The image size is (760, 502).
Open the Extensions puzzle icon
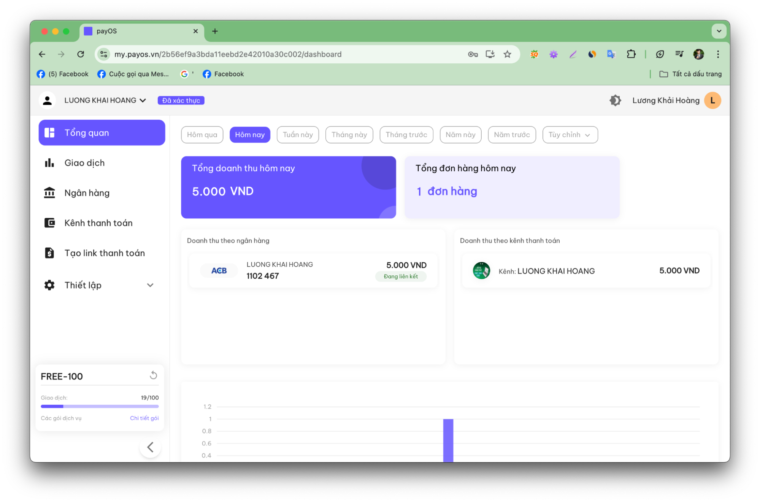coord(631,54)
